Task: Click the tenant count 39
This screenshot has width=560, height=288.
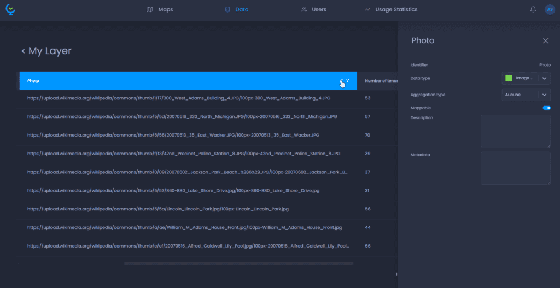Action: (x=367, y=154)
